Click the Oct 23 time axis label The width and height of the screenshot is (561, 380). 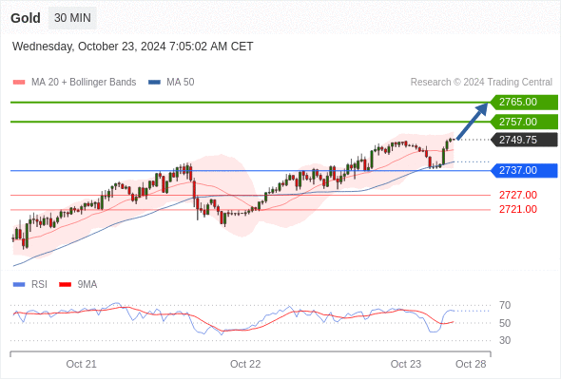(406, 364)
